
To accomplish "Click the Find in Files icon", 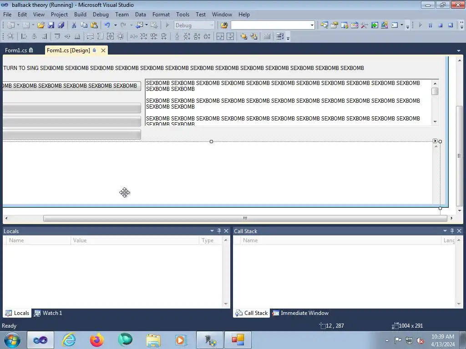I will [224, 25].
